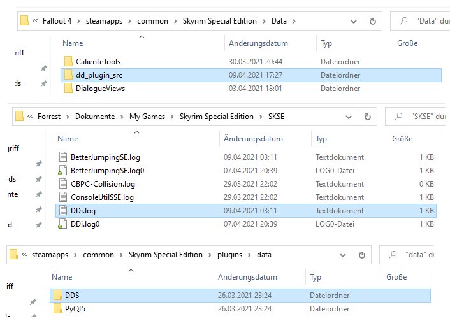The width and height of the screenshot is (450, 321).
Task: Go to My Games breadcrumb
Action: (x=147, y=117)
